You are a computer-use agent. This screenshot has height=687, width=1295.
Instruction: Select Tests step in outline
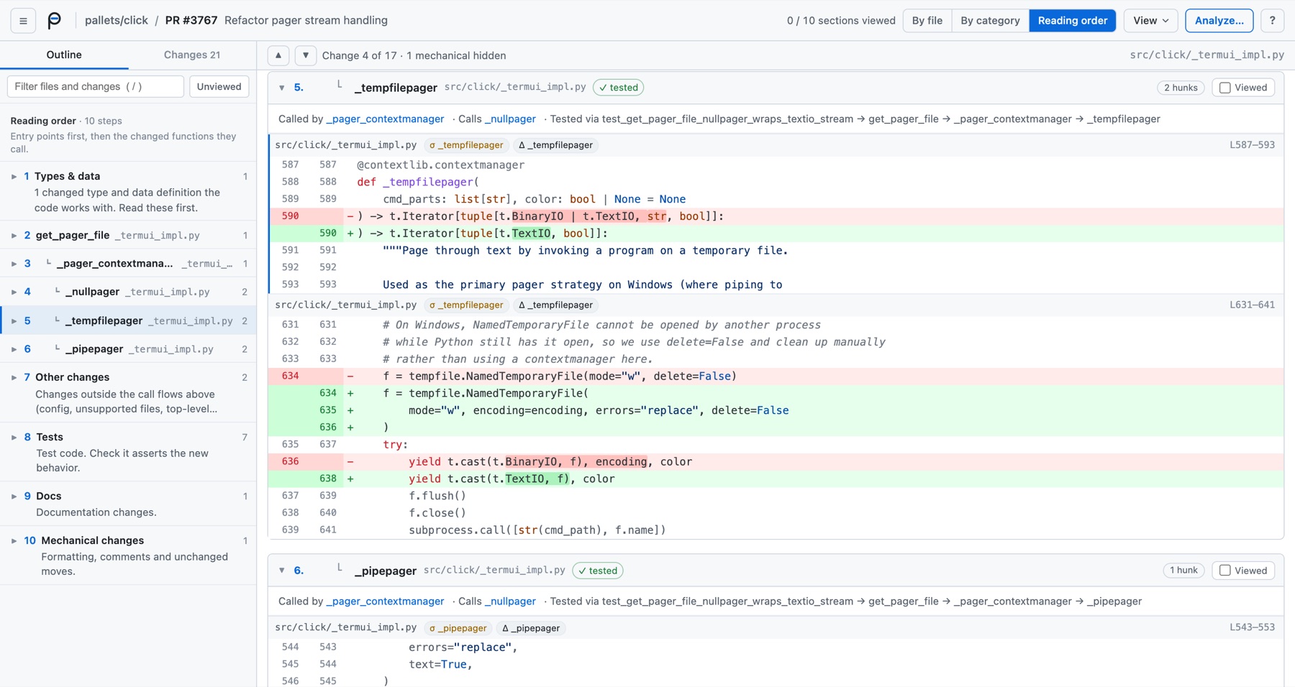pos(128,452)
